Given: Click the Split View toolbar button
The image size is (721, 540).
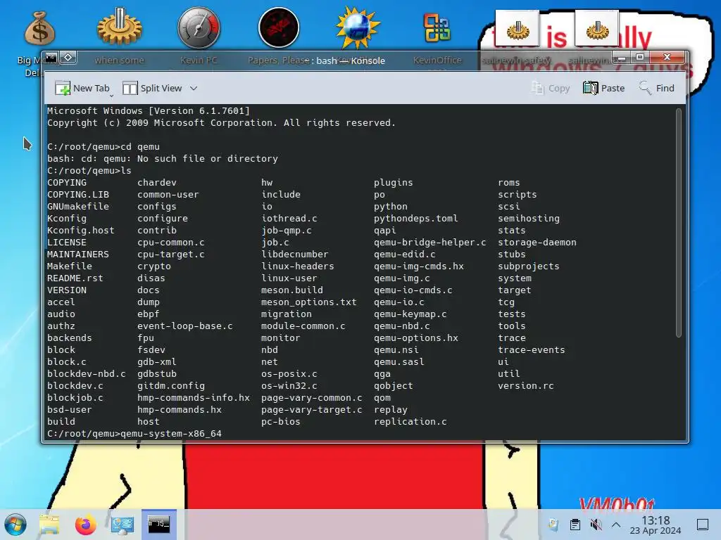Looking at the screenshot, I should click(152, 88).
